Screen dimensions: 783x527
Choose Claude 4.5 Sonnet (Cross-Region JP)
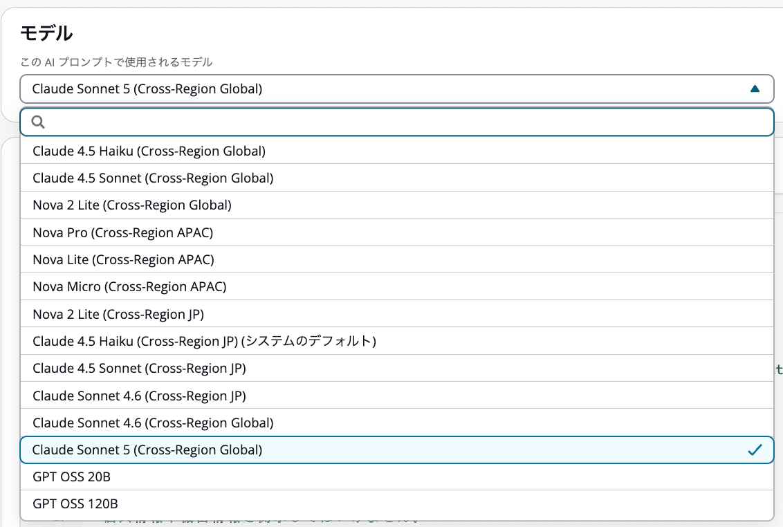397,368
